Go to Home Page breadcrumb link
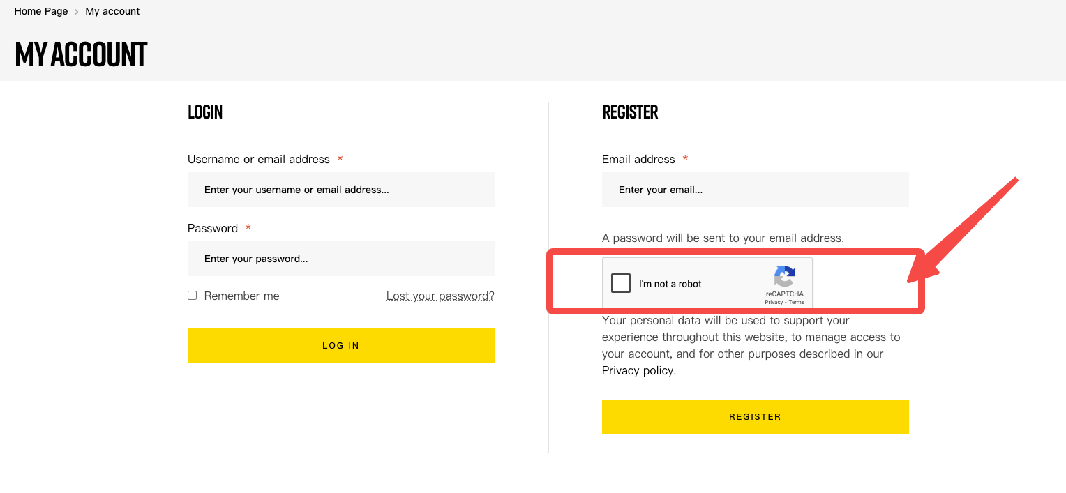The image size is (1066, 493). 41,11
